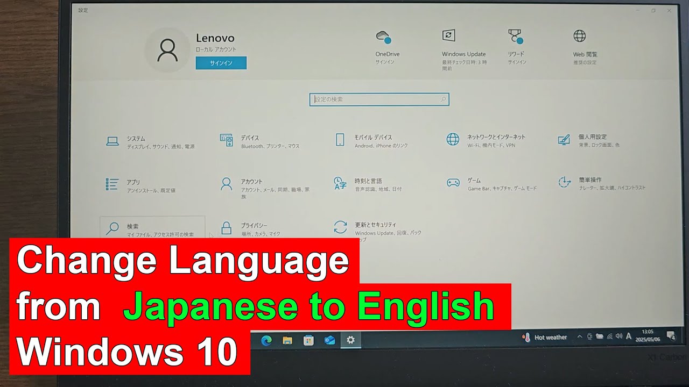Open the プライバシー settings category
Image resolution: width=689 pixels, height=387 pixels.
250,230
